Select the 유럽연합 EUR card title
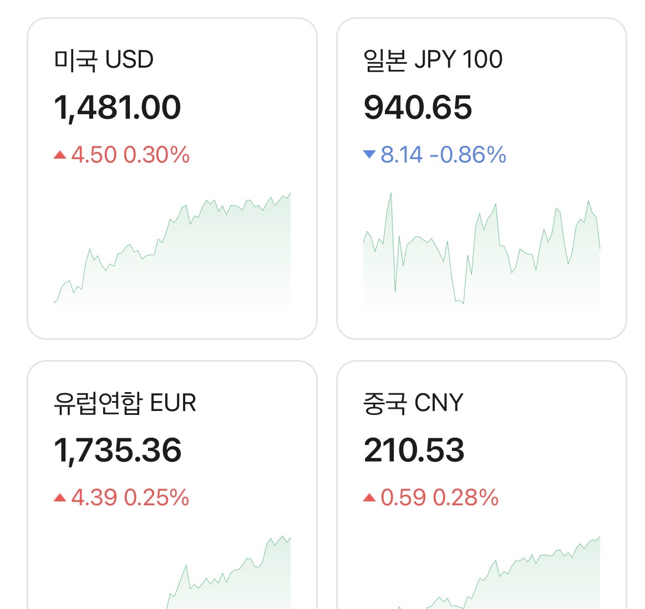This screenshot has width=645, height=609. click(125, 403)
